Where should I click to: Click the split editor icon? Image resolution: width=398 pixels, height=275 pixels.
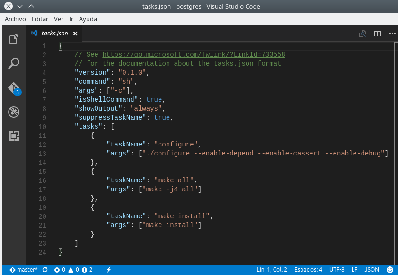(x=377, y=34)
